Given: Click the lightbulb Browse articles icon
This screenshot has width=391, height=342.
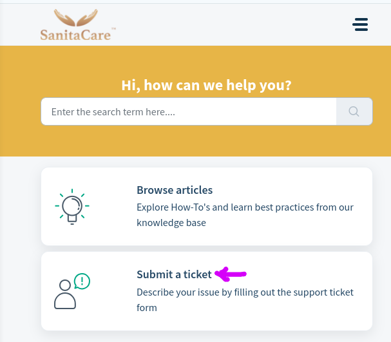Looking at the screenshot, I should point(72,206).
